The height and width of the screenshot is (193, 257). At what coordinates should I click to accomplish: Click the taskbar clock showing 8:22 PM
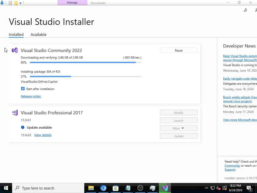pyautogui.click(x=235, y=188)
